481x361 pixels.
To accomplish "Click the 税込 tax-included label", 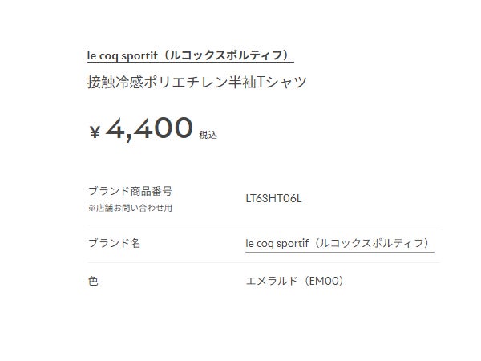I will click(x=208, y=136).
